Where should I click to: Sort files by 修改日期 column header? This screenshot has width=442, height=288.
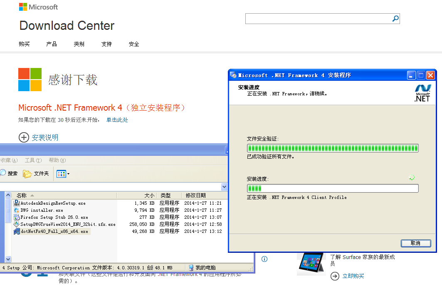(x=205, y=195)
